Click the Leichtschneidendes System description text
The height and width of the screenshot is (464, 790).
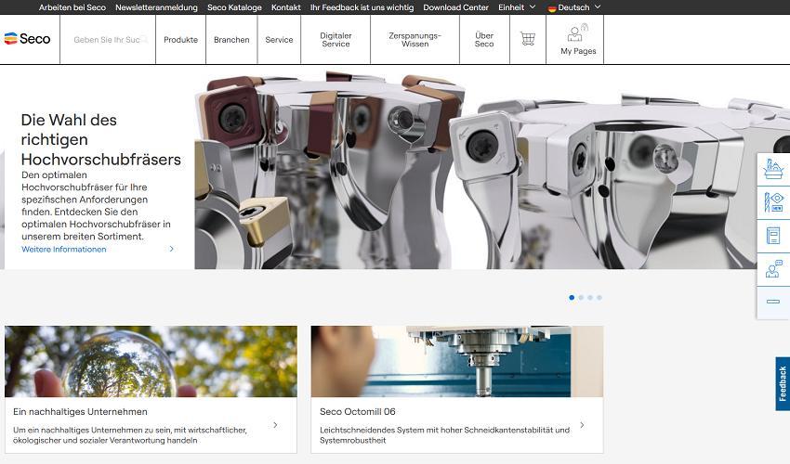[x=444, y=435]
